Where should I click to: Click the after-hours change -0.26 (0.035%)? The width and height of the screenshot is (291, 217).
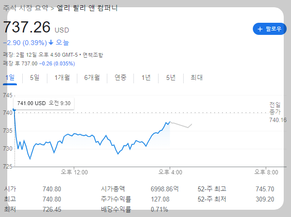57,63
